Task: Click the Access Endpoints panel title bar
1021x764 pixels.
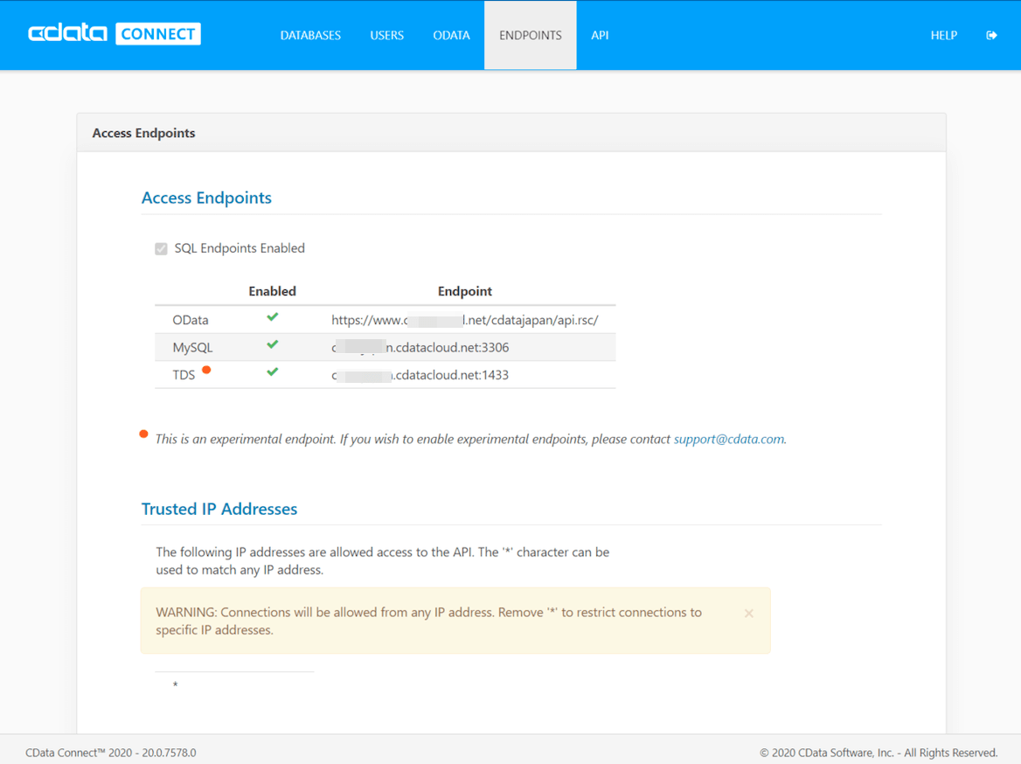Action: pyautogui.click(x=511, y=133)
